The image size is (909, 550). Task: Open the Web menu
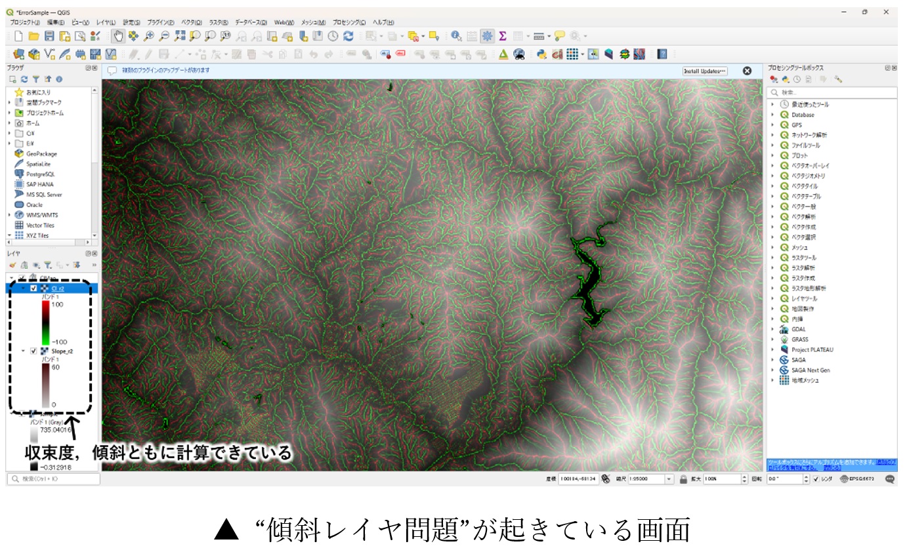coord(284,22)
